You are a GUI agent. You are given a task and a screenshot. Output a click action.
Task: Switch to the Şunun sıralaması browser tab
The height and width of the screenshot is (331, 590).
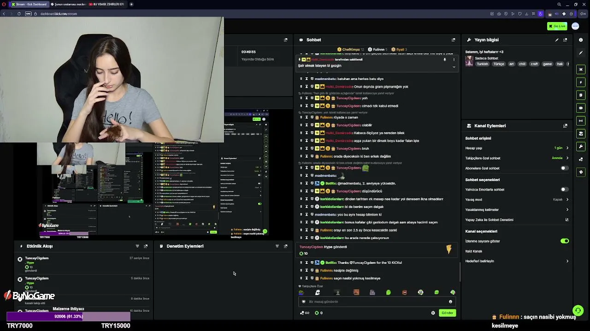click(x=68, y=4)
